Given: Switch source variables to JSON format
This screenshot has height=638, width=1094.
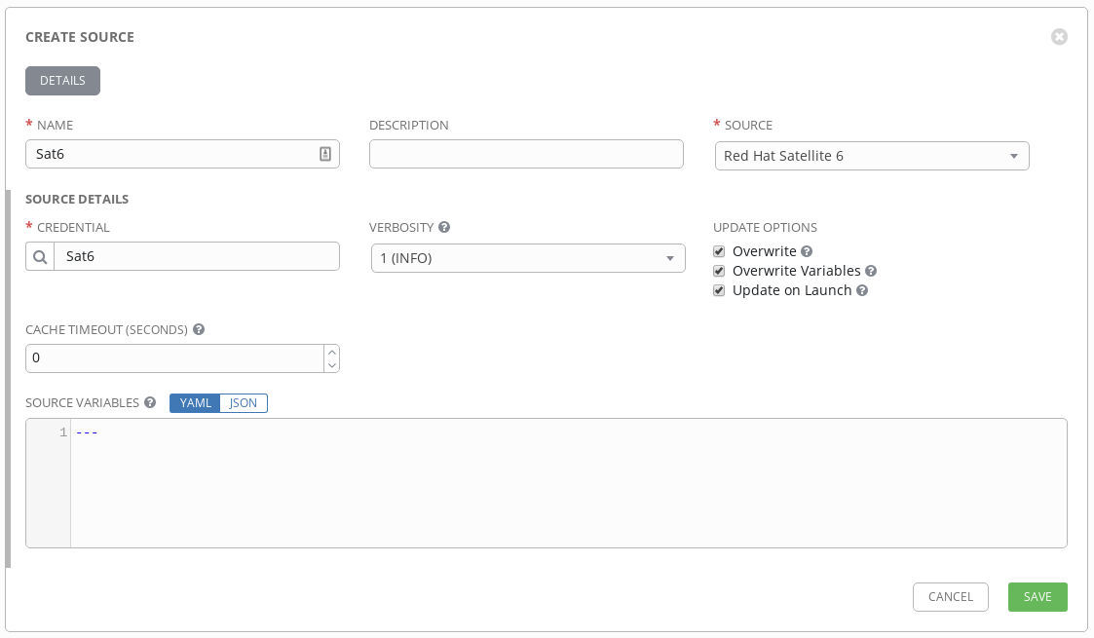Looking at the screenshot, I should (x=244, y=403).
